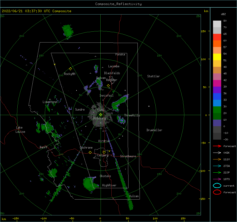
Task: Click the 65 dBZ red color swatch
Action: coord(217,37)
